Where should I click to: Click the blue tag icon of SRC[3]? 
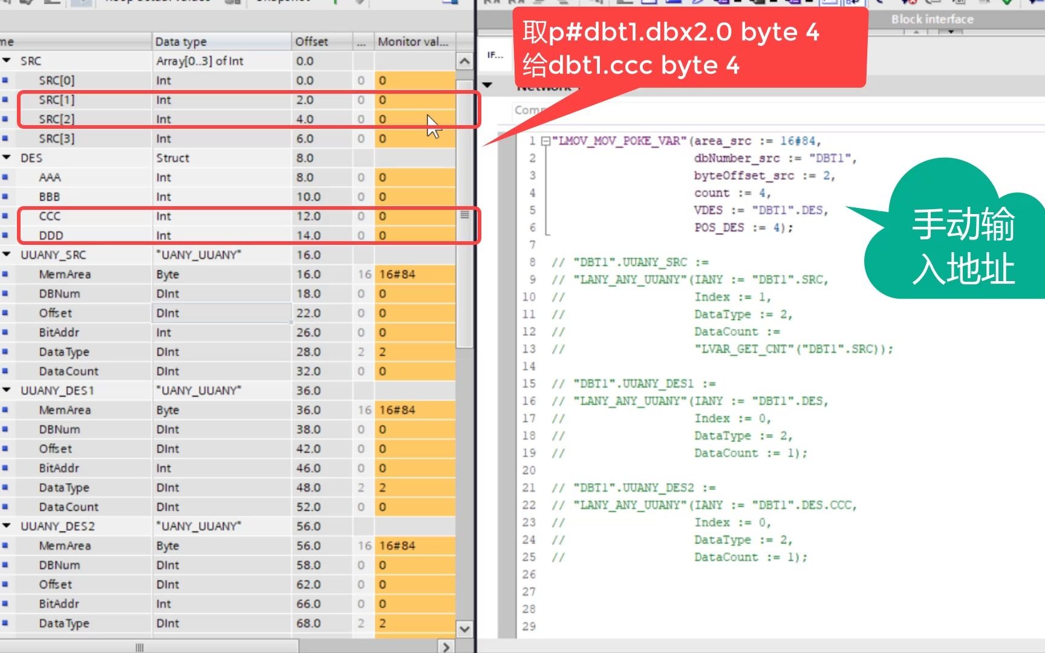[x=5, y=138]
